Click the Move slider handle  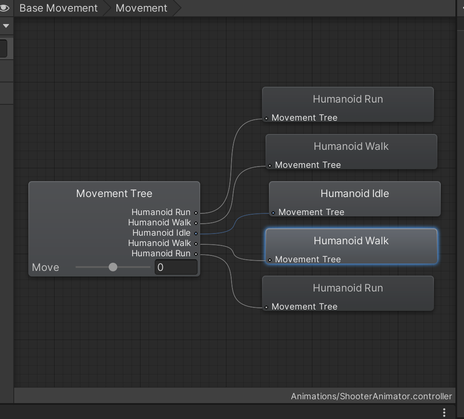pos(113,267)
